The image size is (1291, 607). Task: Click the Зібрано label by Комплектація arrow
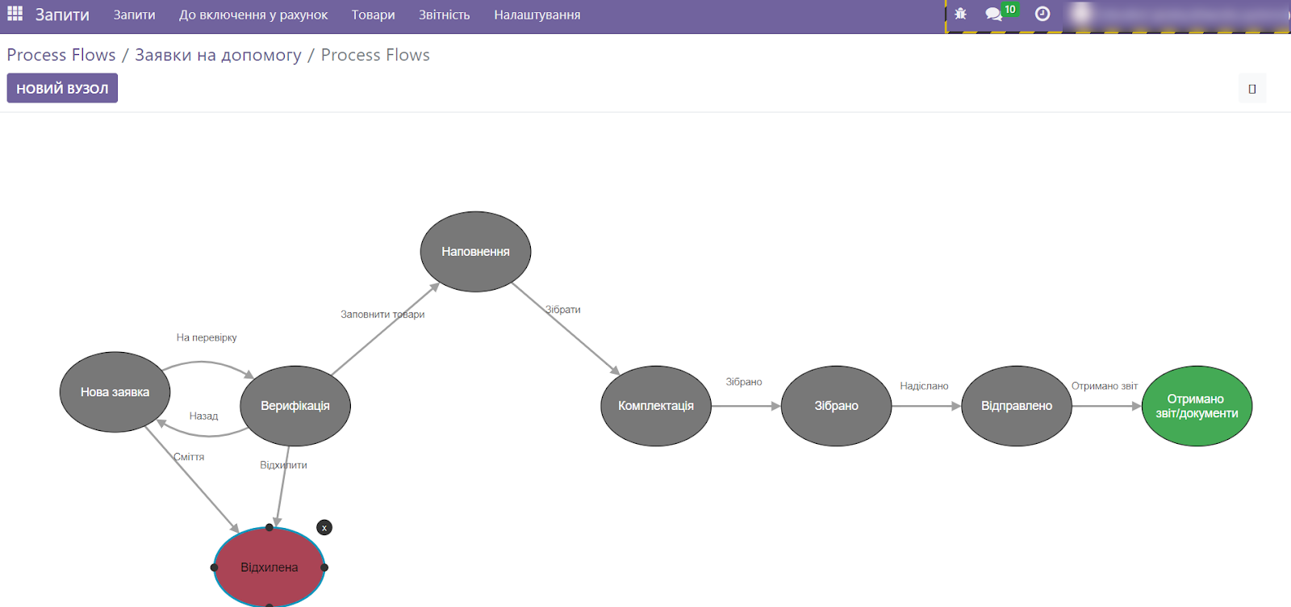tap(743, 382)
